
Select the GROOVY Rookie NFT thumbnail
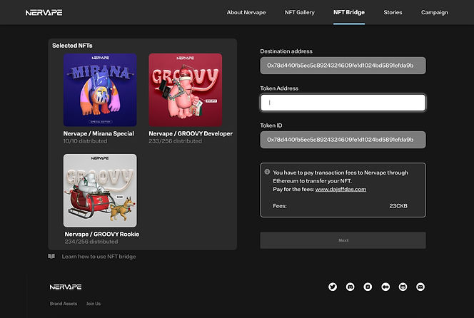point(100,190)
